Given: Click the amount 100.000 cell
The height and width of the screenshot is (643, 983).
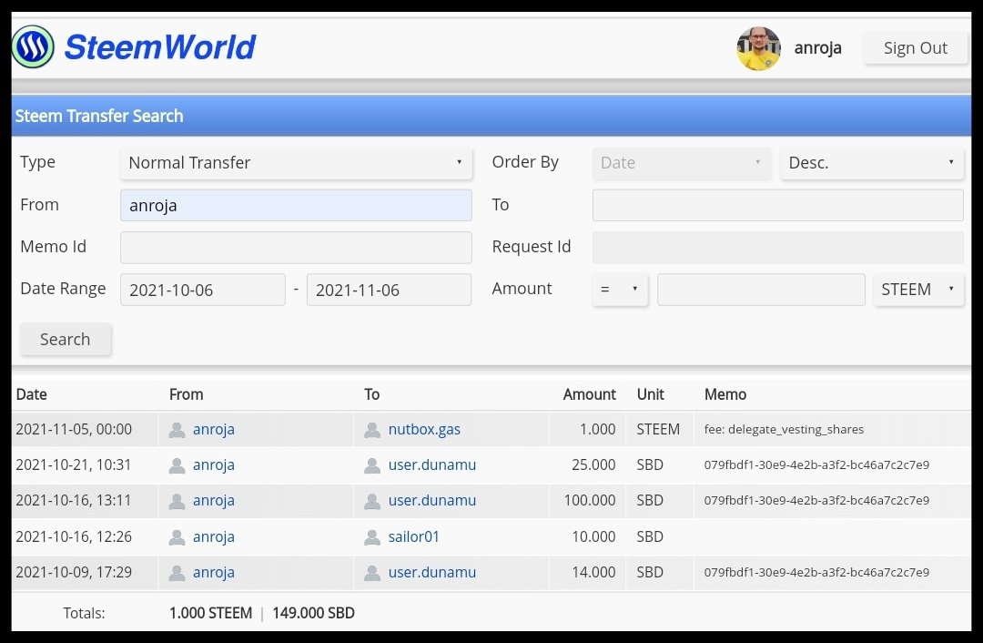Looking at the screenshot, I should click(x=590, y=501).
